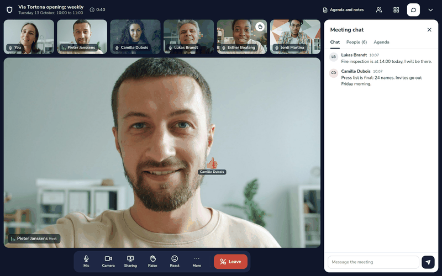The image size is (442, 276).
Task: Click the thumbs-up reaction emoji
Action: (212, 163)
